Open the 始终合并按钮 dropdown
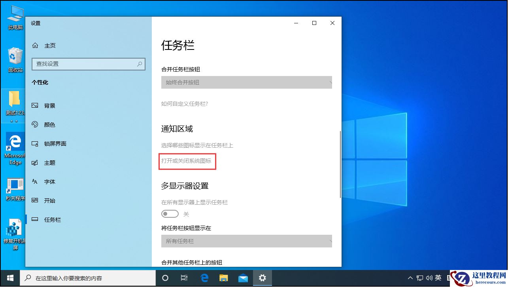Image resolution: width=508 pixels, height=287 pixels. [x=246, y=82]
